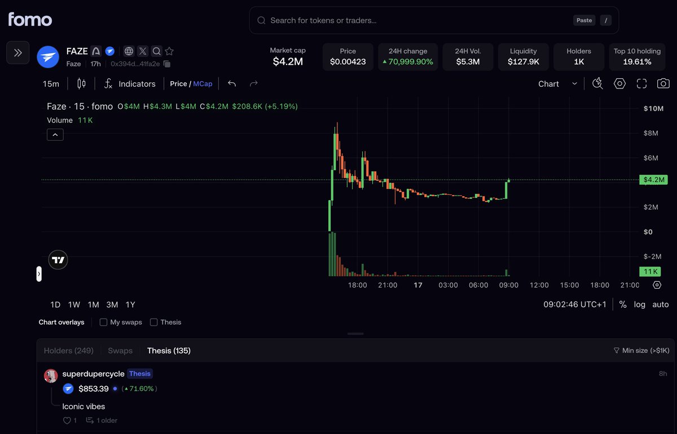Viewport: 677px width, 434px height.
Task: Open the token's X (Twitter) profile
Action: tap(143, 51)
